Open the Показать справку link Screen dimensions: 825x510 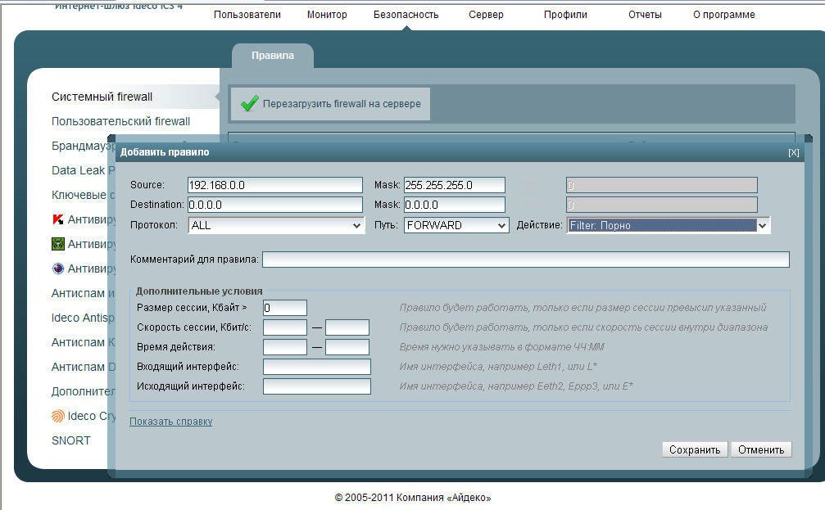tap(170, 422)
